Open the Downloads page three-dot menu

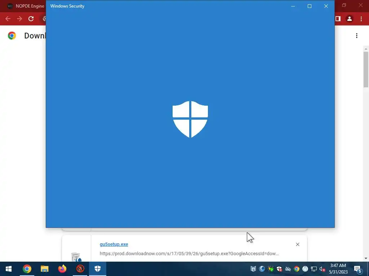(x=357, y=36)
